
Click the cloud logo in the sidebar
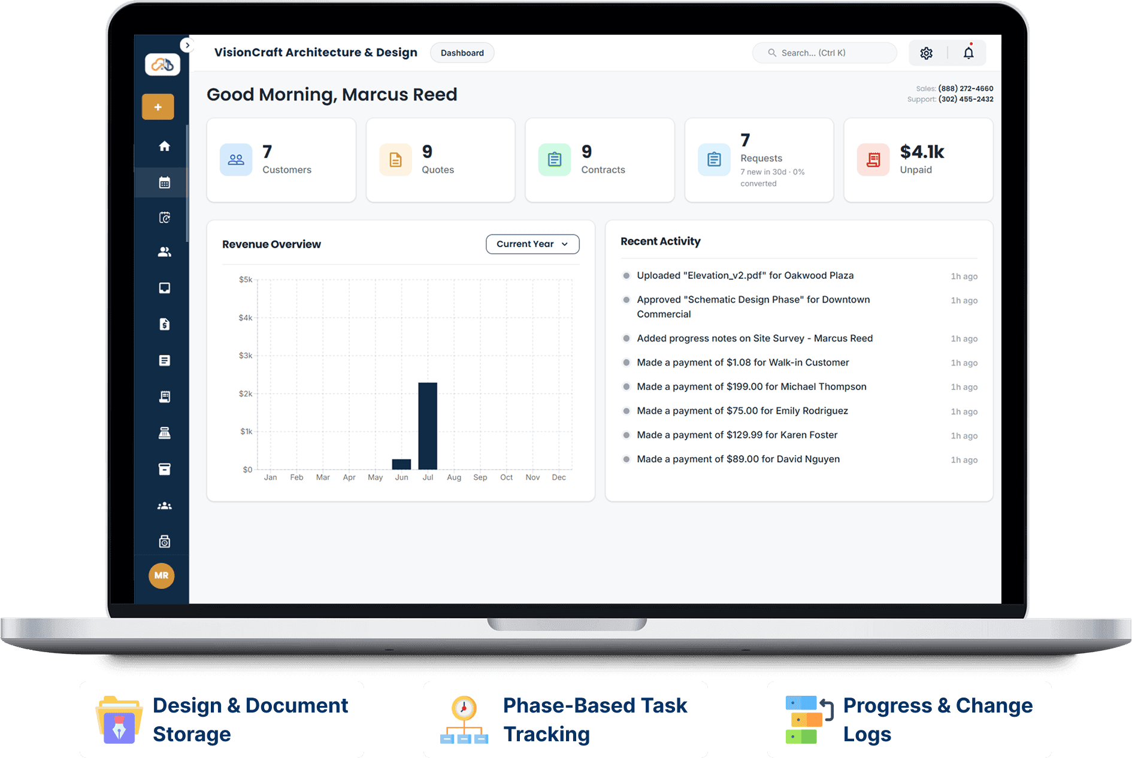pyautogui.click(x=162, y=64)
